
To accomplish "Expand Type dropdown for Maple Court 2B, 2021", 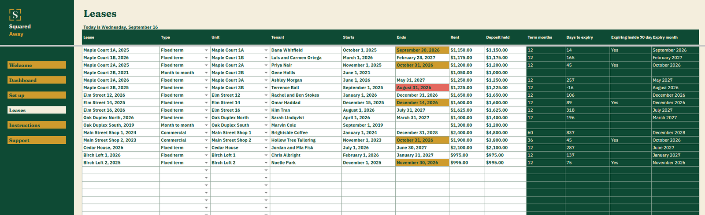I will 206,73.
